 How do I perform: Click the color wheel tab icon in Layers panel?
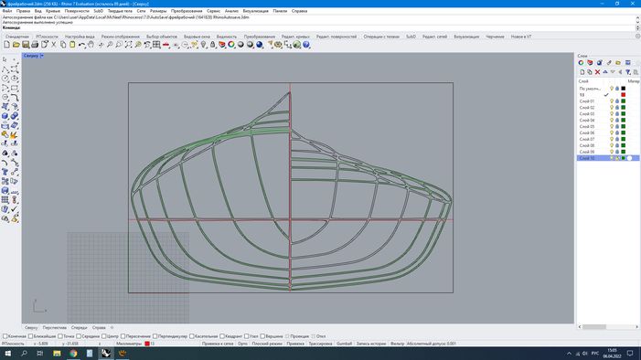(581, 62)
